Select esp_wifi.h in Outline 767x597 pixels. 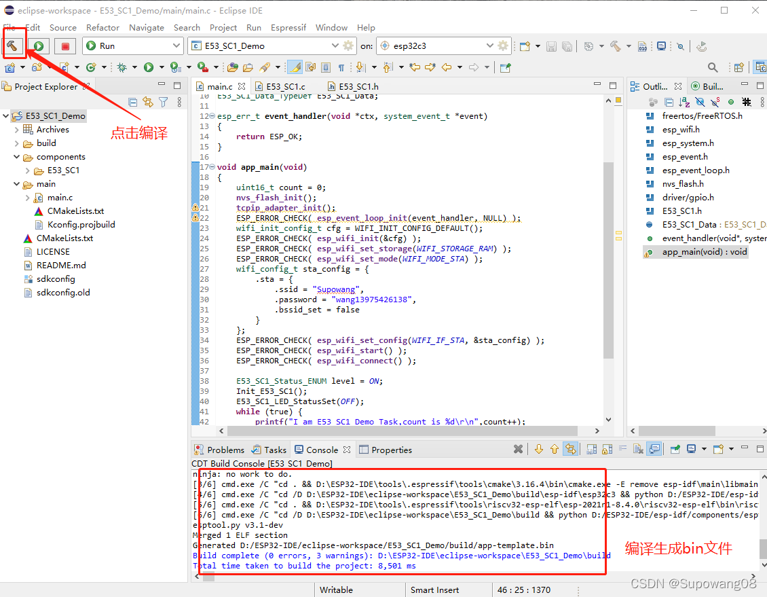pyautogui.click(x=681, y=130)
